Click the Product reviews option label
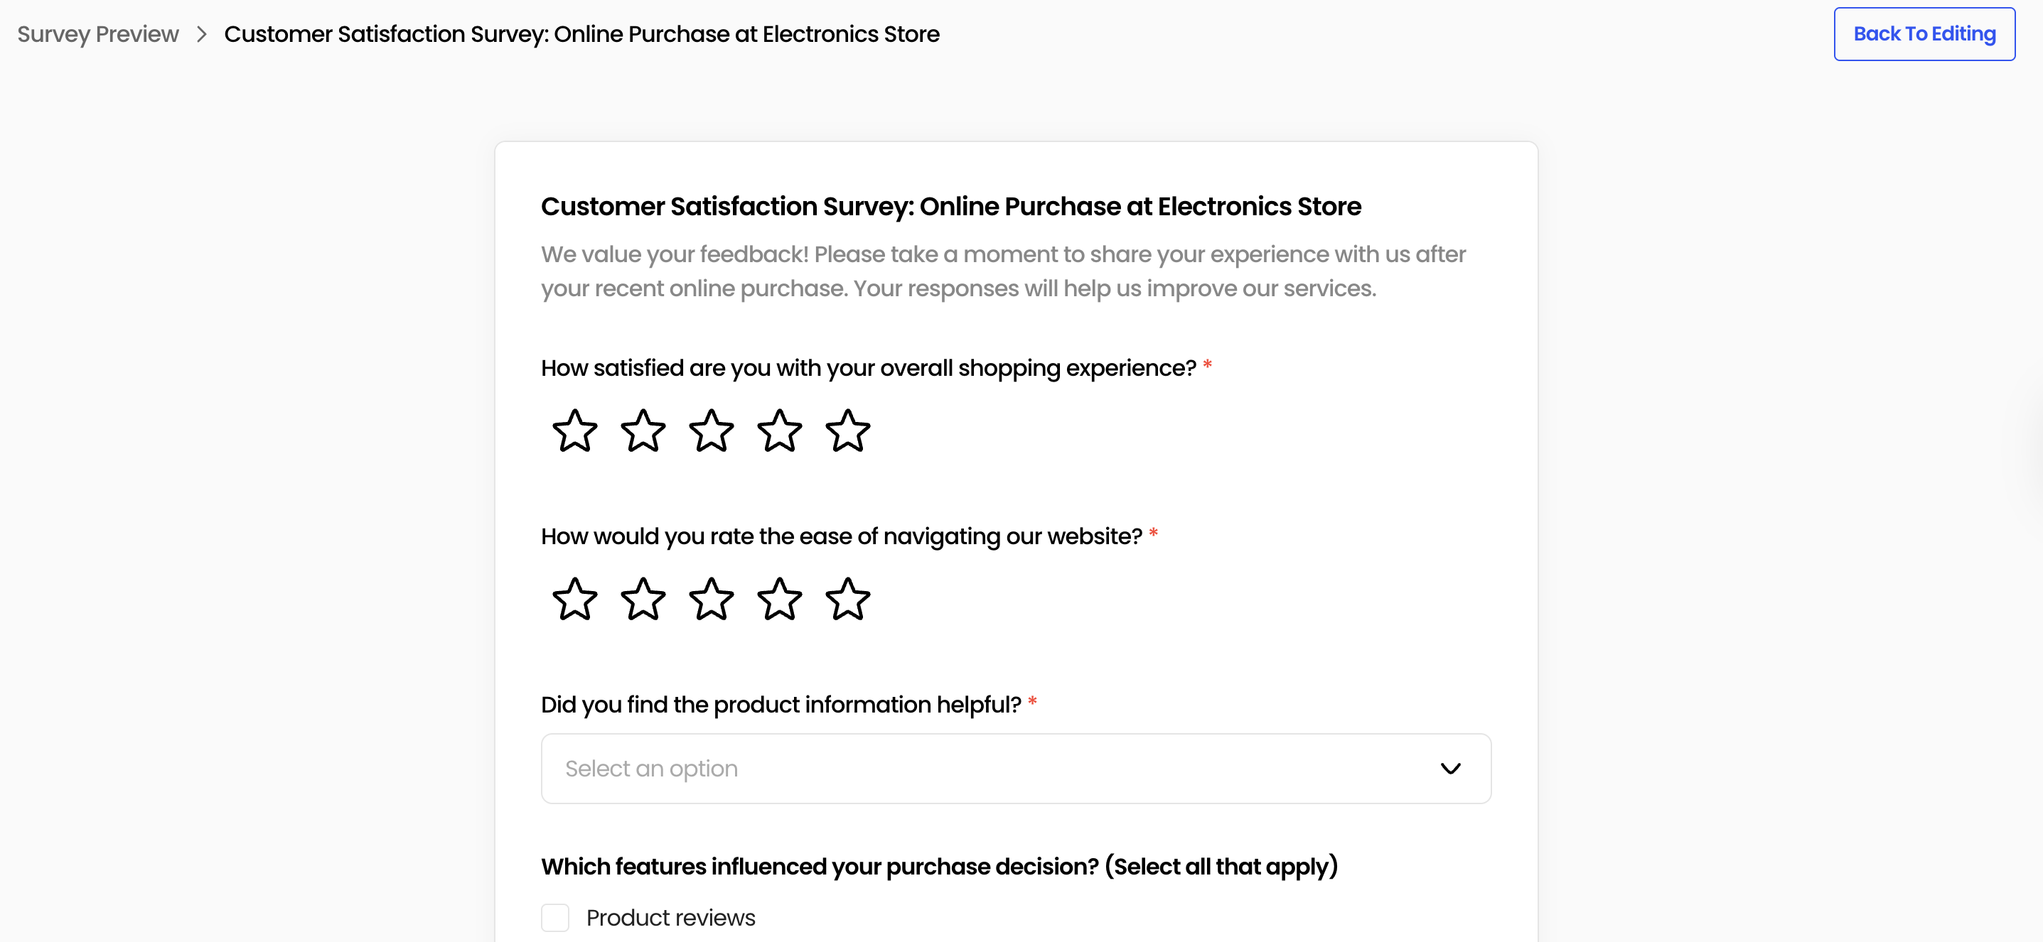 tap(670, 916)
